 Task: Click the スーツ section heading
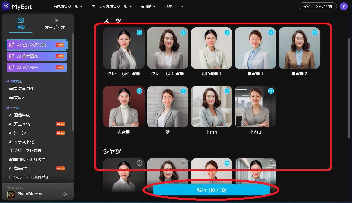click(112, 21)
